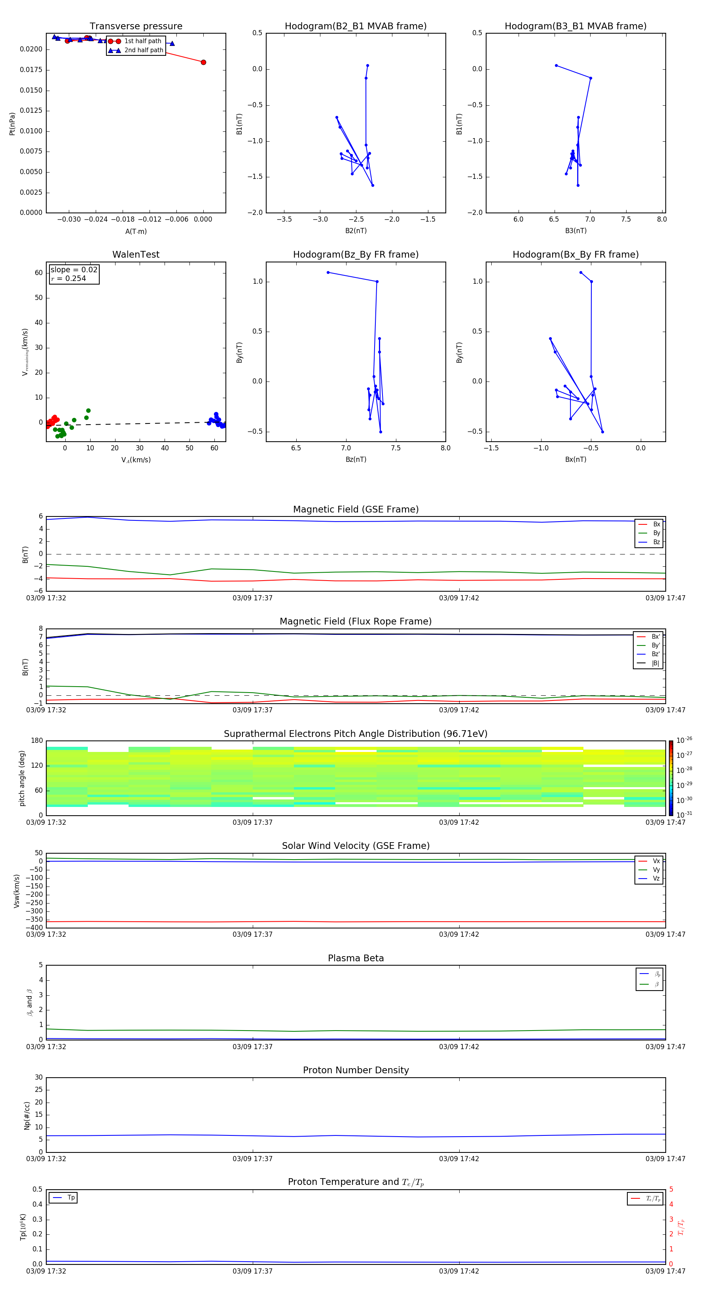Click the 'A(T·m)' x-axis label

click(136, 231)
